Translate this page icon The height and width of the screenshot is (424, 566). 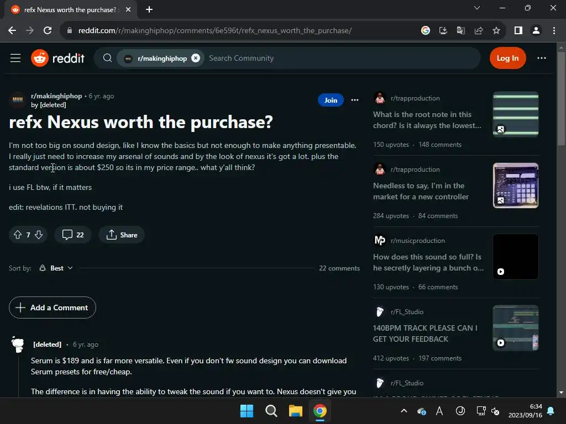460,31
